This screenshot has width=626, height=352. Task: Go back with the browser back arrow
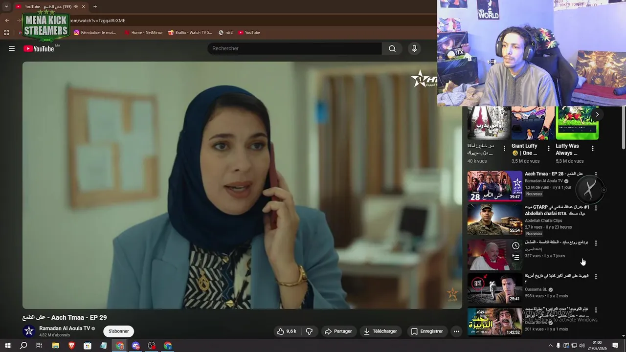7,21
